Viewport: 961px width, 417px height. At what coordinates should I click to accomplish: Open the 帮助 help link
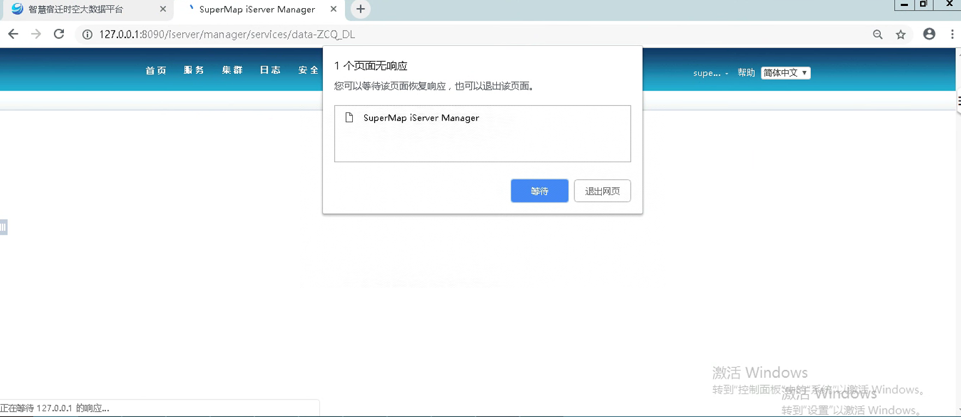point(746,73)
